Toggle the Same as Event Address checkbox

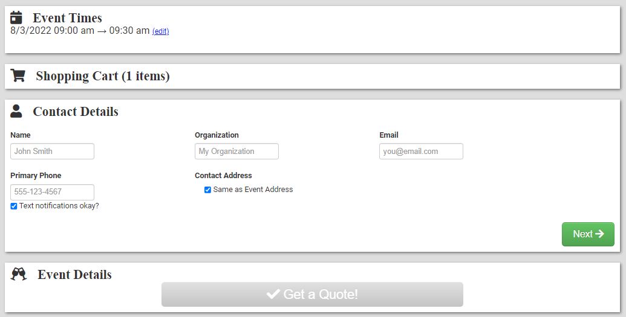[x=208, y=190]
